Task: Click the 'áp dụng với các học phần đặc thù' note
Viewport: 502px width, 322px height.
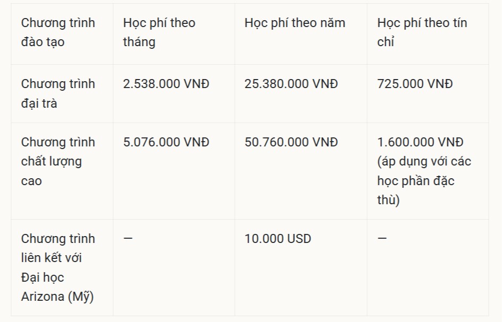Action: [424, 181]
